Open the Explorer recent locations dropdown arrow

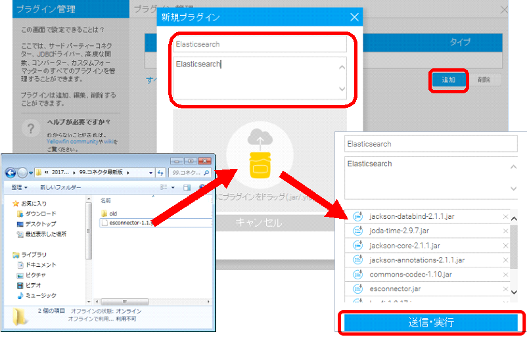pyautogui.click(x=31, y=173)
